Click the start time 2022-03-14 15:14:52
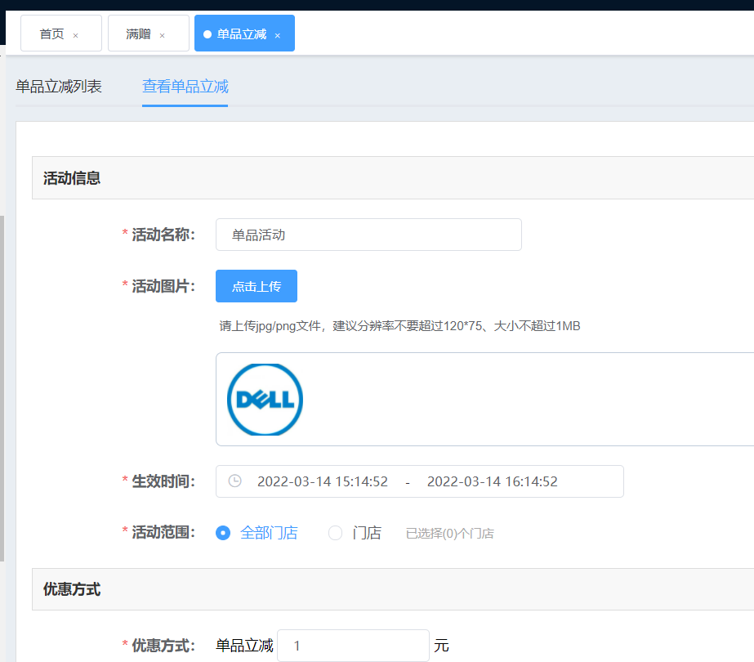The height and width of the screenshot is (662, 754). tap(323, 481)
